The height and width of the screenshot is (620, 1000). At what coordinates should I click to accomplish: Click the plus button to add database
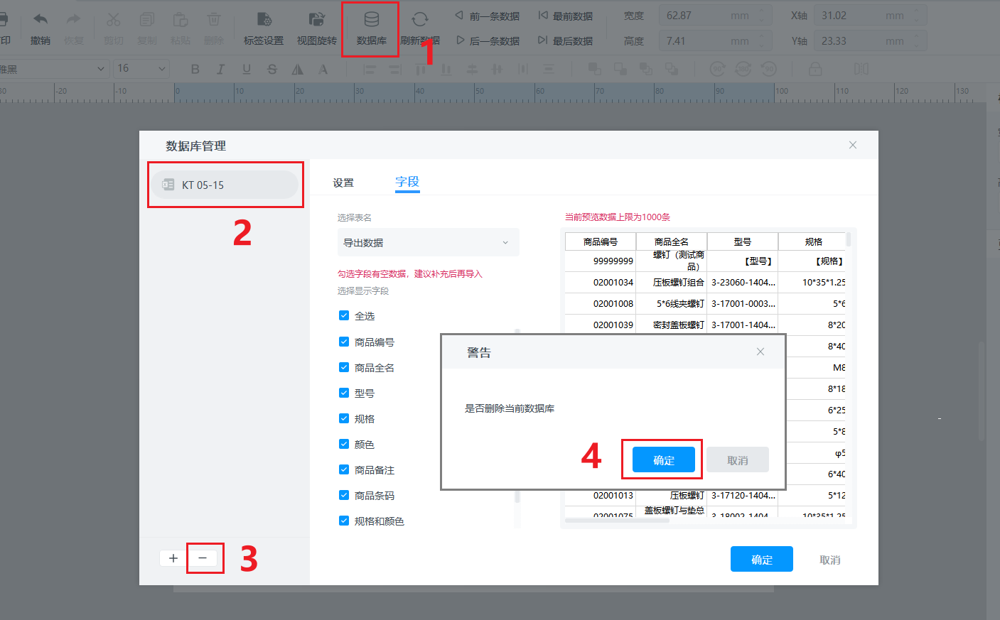173,558
